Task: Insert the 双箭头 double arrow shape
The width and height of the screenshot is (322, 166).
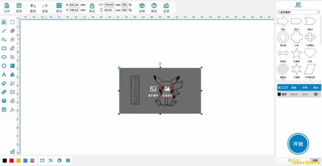Action: click(x=283, y=54)
